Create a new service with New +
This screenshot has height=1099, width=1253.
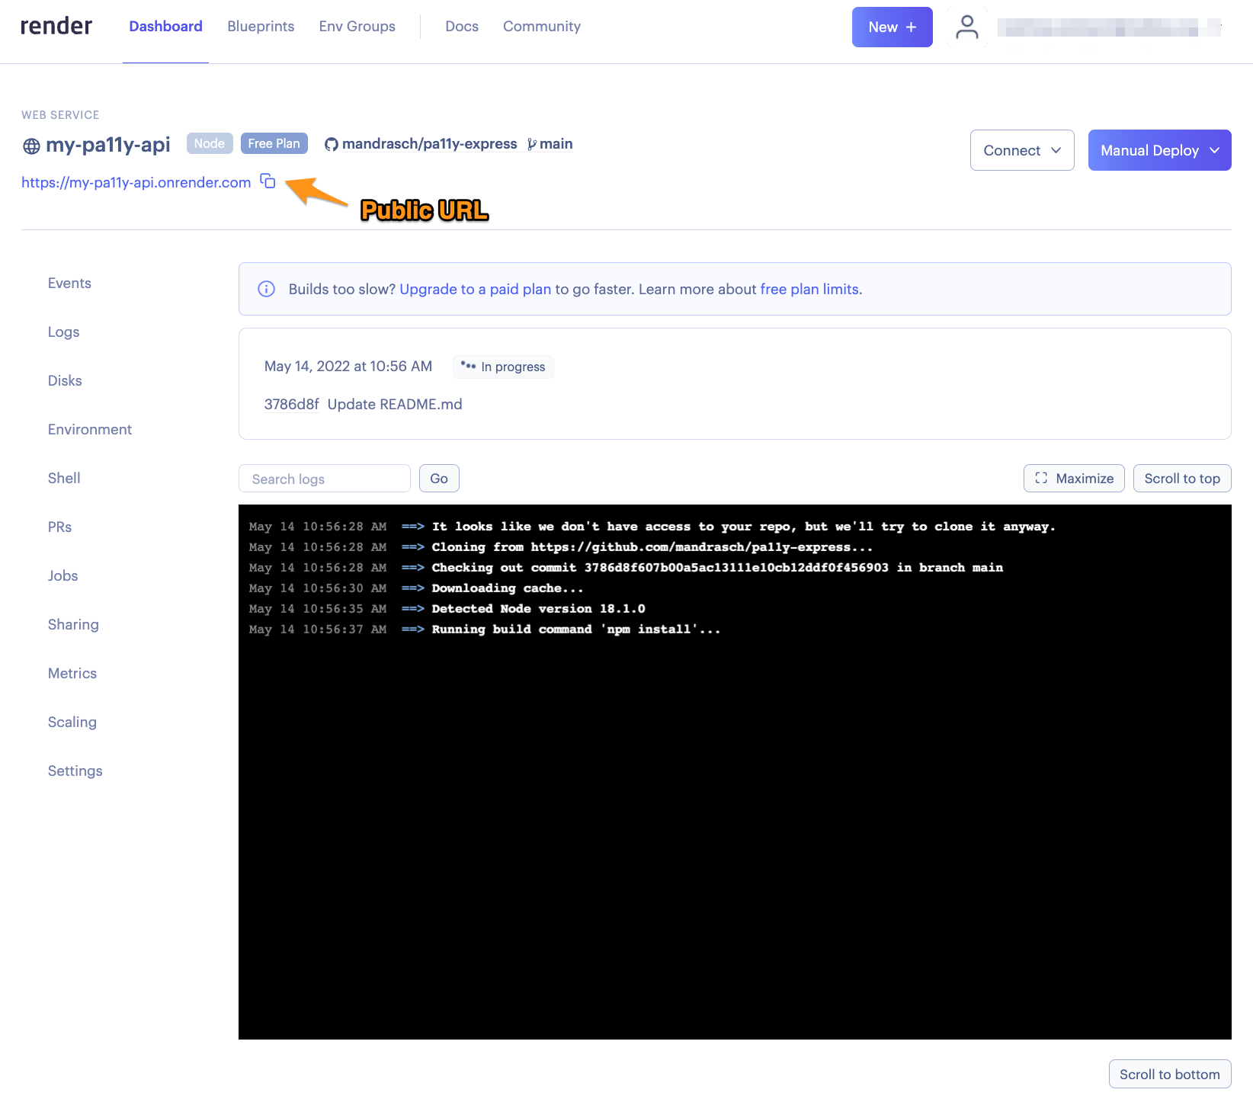[x=892, y=27]
